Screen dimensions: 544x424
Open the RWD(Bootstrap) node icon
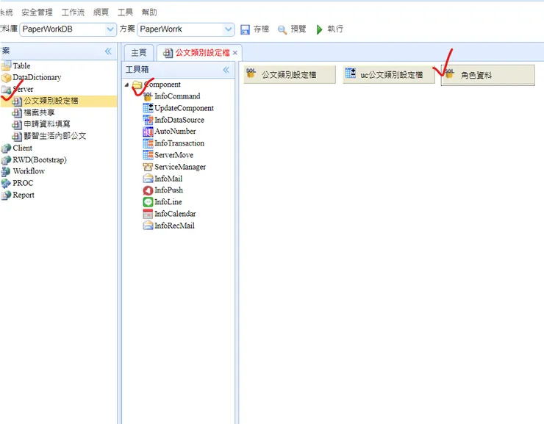click(x=6, y=159)
